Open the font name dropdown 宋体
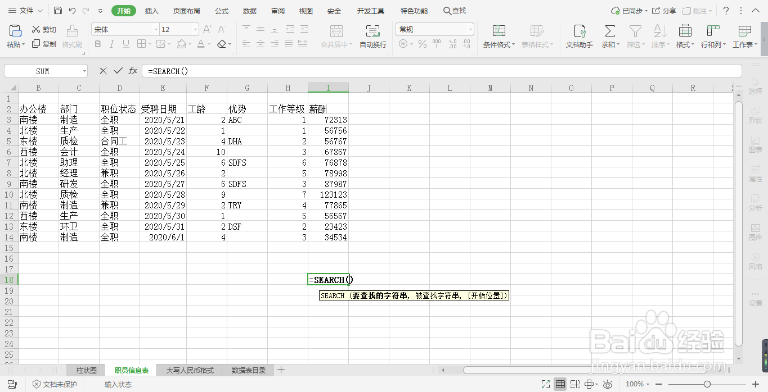Viewport: 768px width, 392px height. click(156, 30)
